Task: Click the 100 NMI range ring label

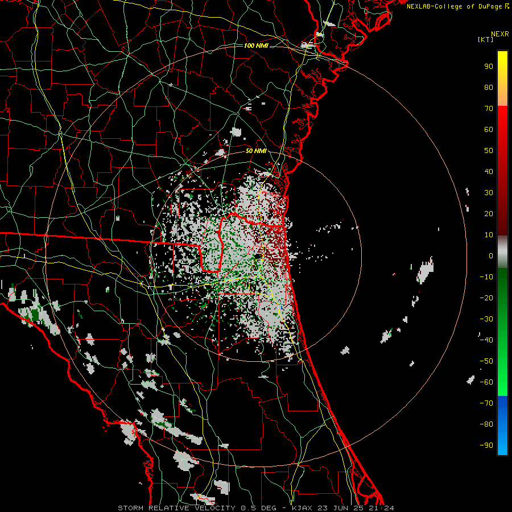Action: 256,46
